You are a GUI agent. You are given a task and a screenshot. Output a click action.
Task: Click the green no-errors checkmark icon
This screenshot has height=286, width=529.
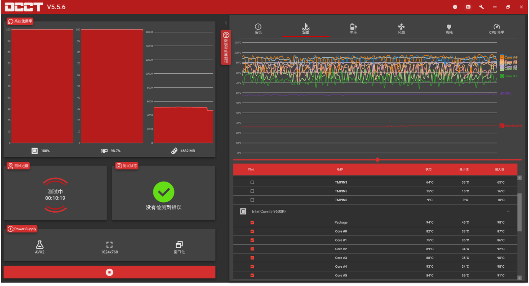tap(164, 192)
